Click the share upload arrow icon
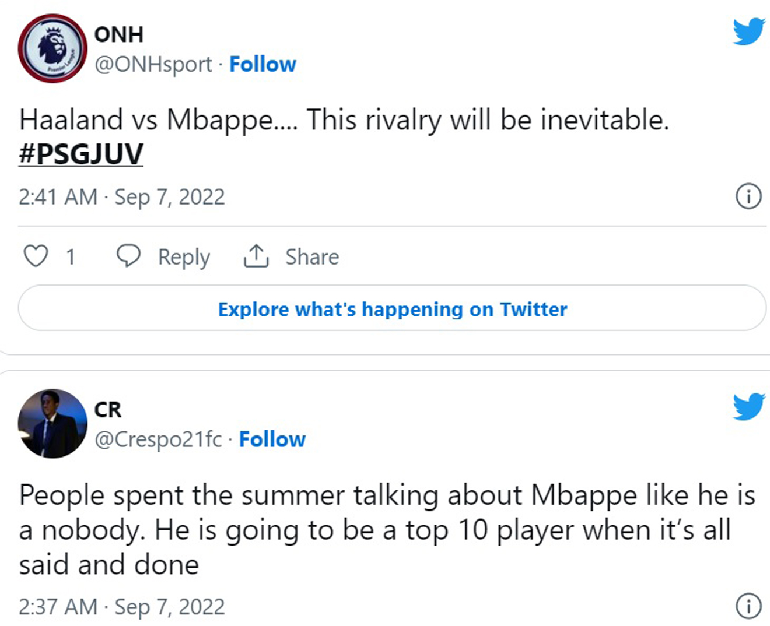This screenshot has width=770, height=626. click(256, 256)
